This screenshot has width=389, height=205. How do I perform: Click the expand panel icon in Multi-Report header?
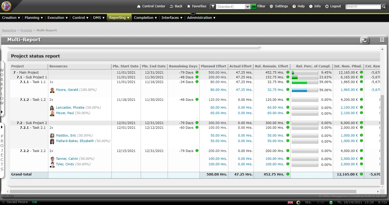coord(382,40)
